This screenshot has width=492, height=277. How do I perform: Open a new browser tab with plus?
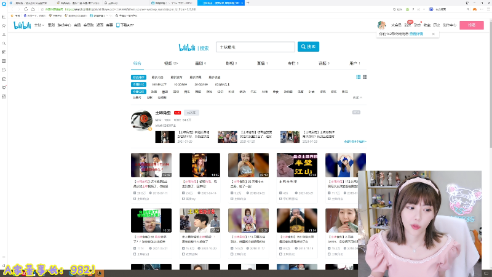pyautogui.click(x=248, y=3)
